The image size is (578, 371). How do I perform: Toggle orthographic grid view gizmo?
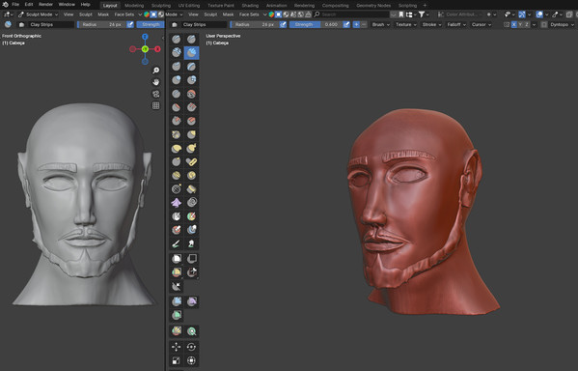[156, 105]
